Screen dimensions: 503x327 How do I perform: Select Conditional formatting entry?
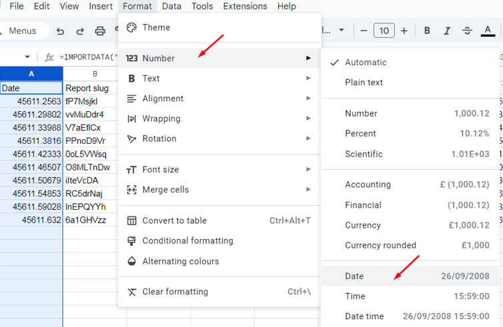(219, 241)
